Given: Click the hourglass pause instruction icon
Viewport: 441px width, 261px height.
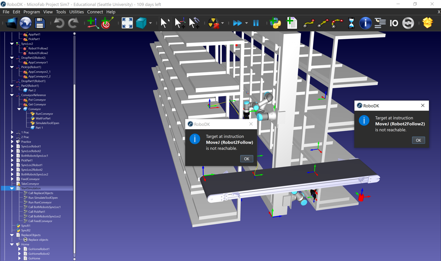Looking at the screenshot, I should (x=351, y=23).
